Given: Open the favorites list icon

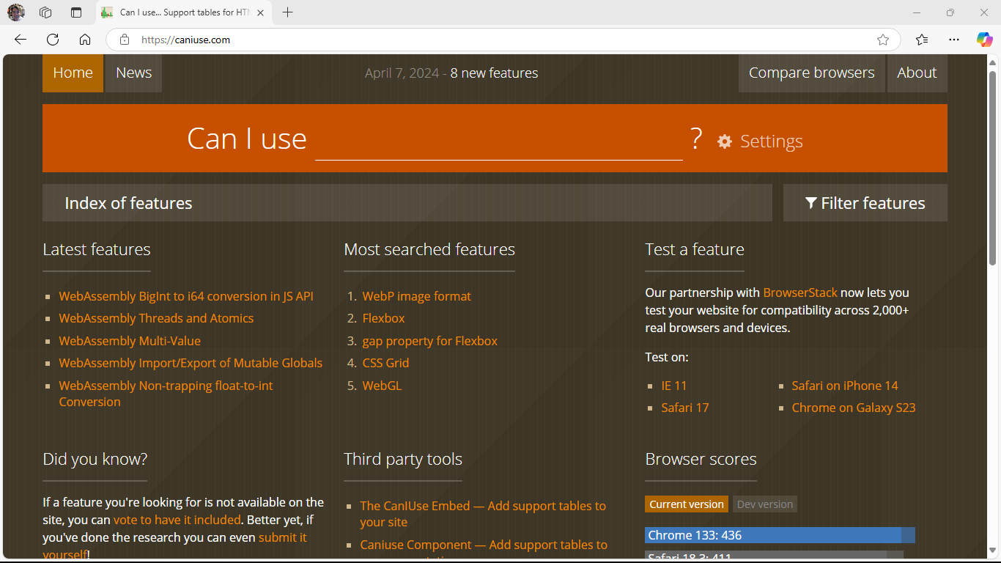Looking at the screenshot, I should click(x=922, y=40).
